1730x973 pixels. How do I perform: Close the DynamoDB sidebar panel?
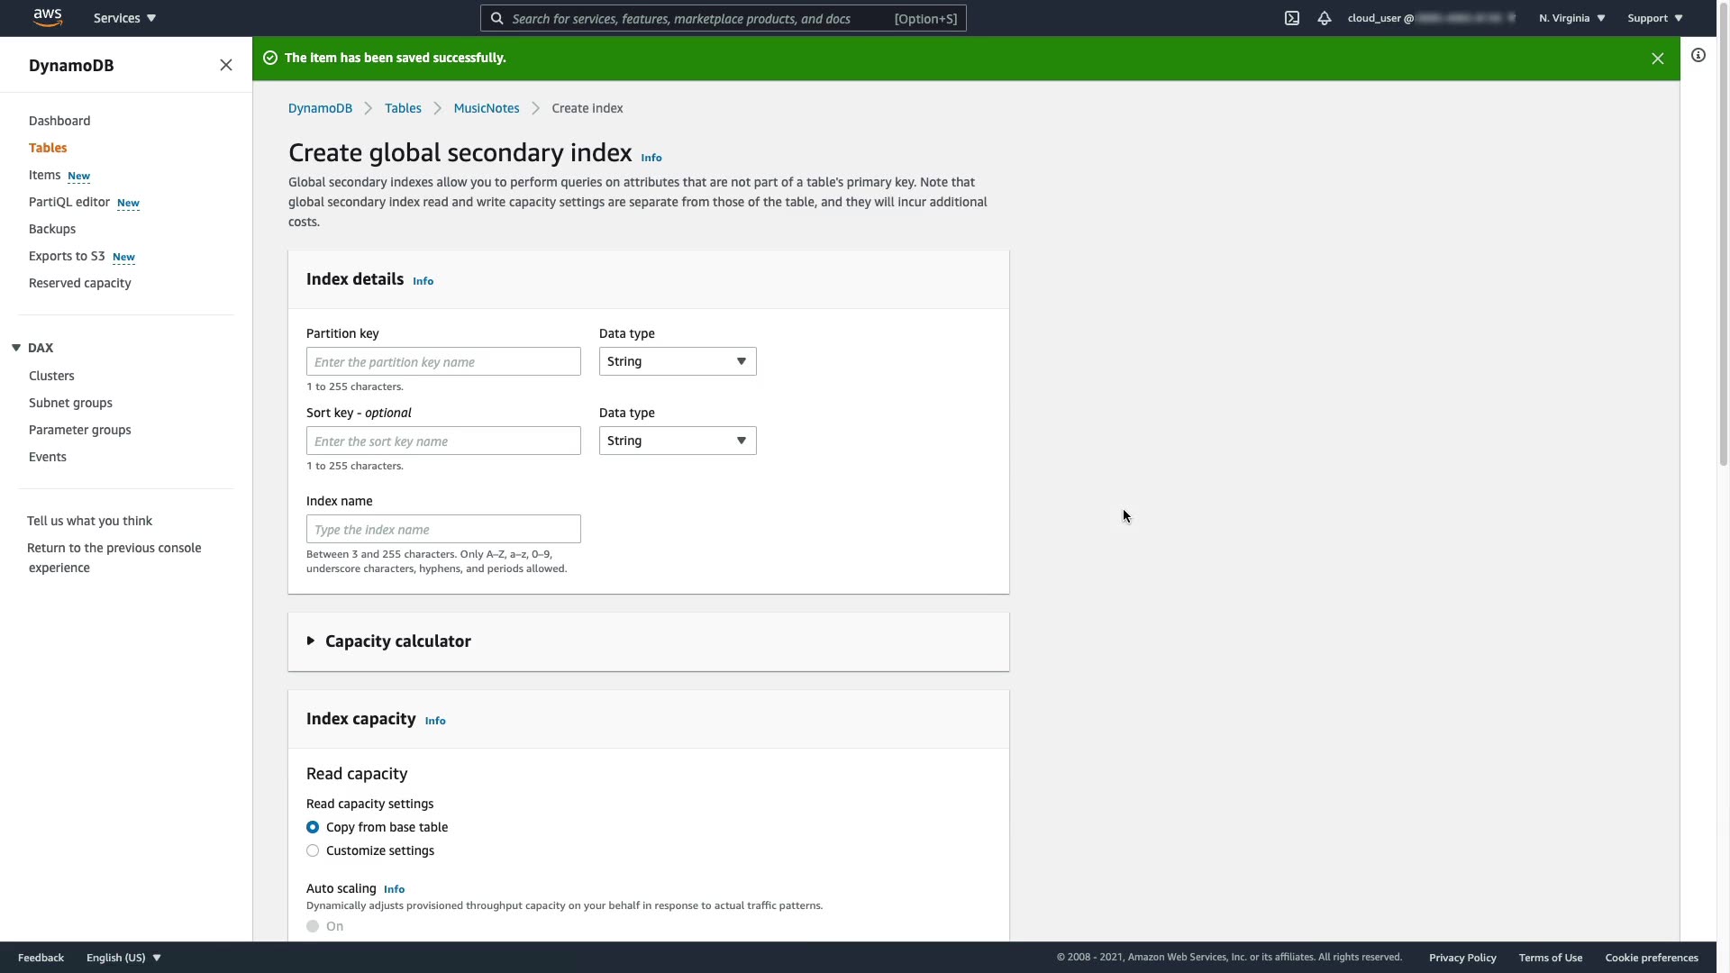click(x=226, y=65)
